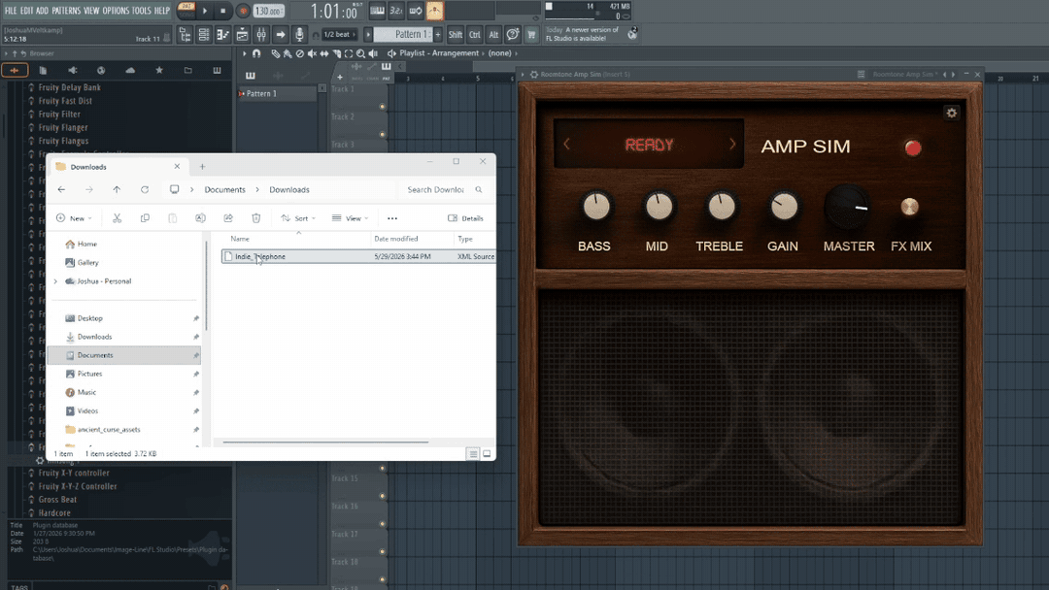
Task: Open the TOOLS menu
Action: coord(141,11)
